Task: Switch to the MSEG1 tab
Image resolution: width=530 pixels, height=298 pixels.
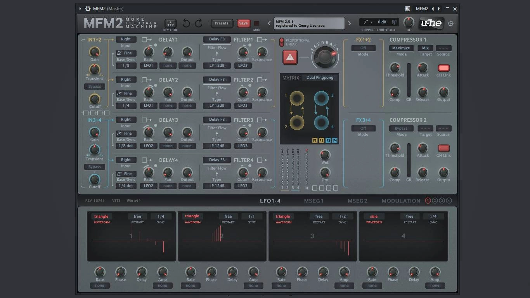Action: coord(313,201)
